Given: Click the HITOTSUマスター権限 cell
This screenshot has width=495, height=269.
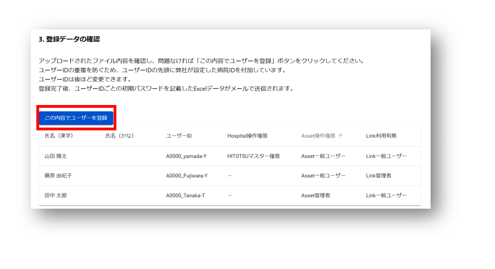Looking at the screenshot, I should (253, 156).
